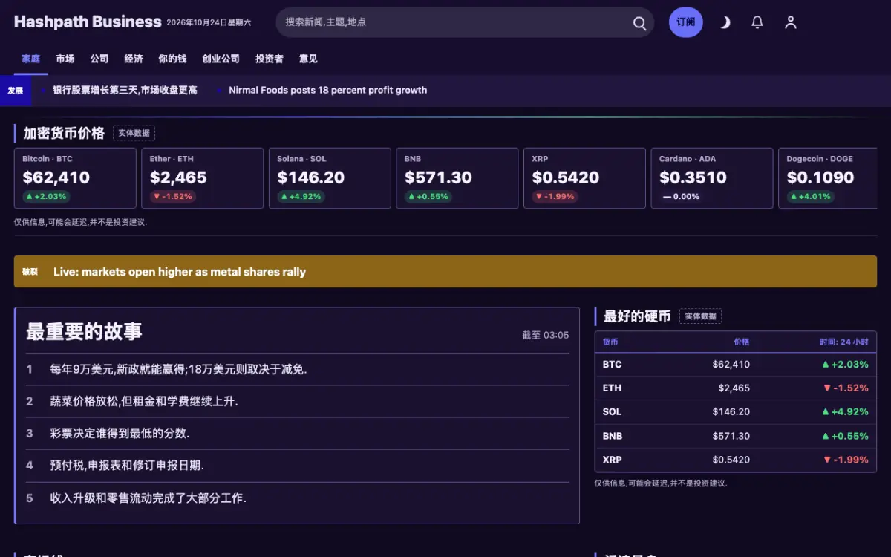The image size is (891, 557).
Task: Click the 截至 03:05 timestamp
Action: pyautogui.click(x=545, y=335)
